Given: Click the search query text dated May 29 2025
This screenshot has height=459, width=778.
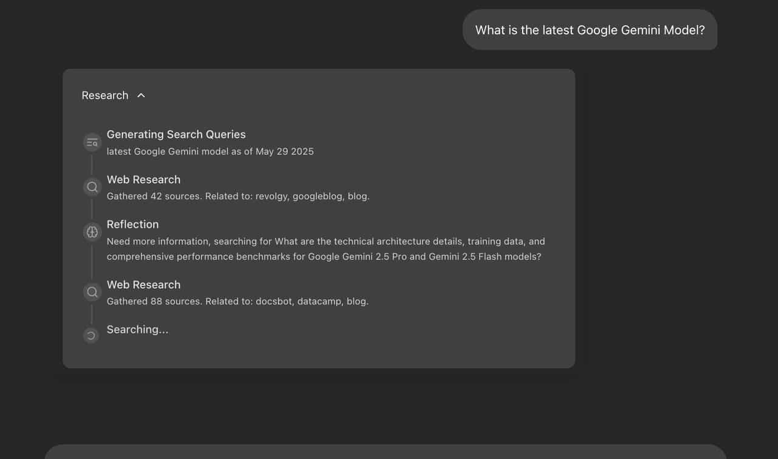Looking at the screenshot, I should tap(210, 152).
